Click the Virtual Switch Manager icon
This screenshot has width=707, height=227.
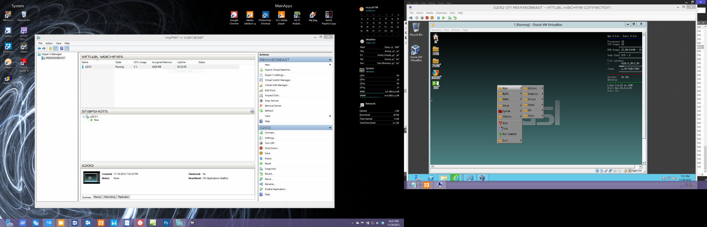pos(261,80)
